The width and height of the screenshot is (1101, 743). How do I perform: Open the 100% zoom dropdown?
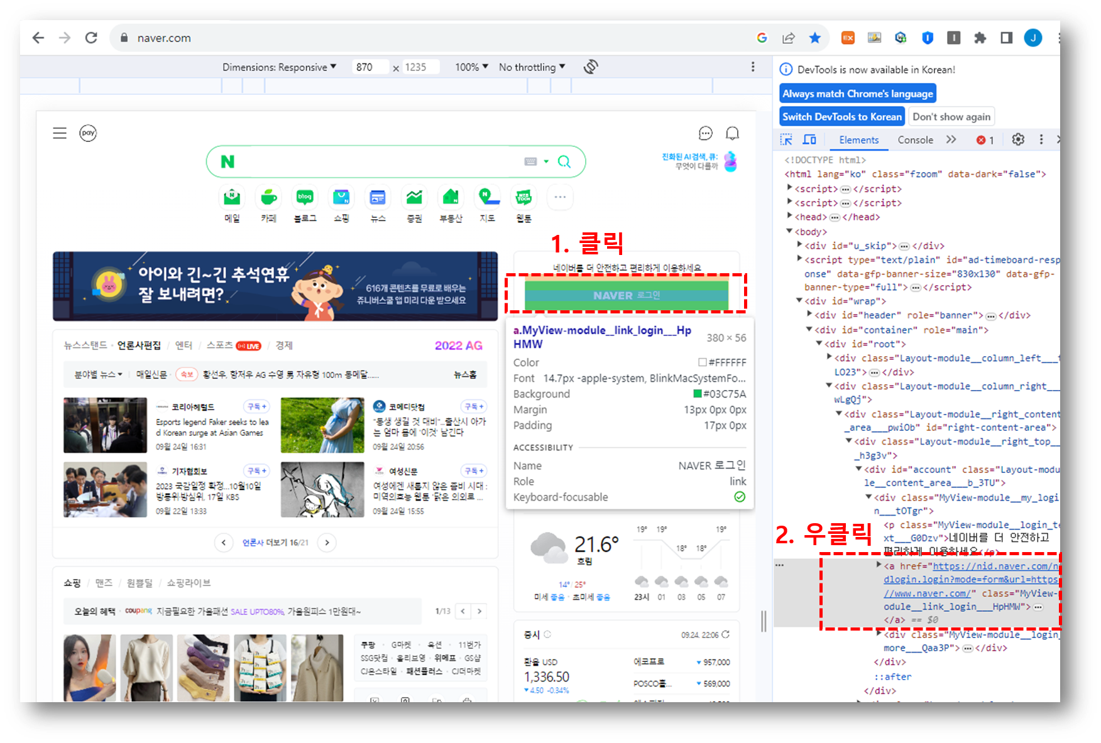pos(471,67)
